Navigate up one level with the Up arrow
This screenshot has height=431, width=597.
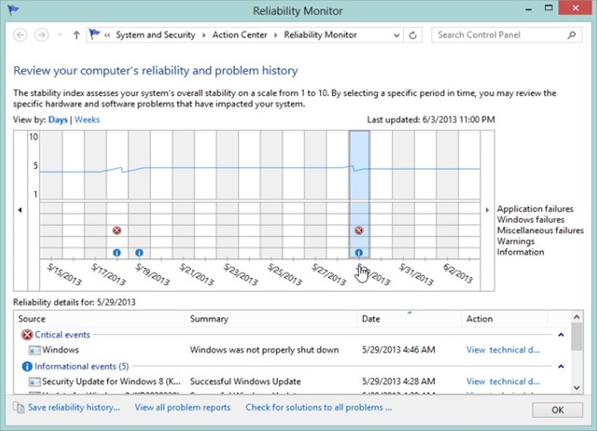(x=76, y=35)
